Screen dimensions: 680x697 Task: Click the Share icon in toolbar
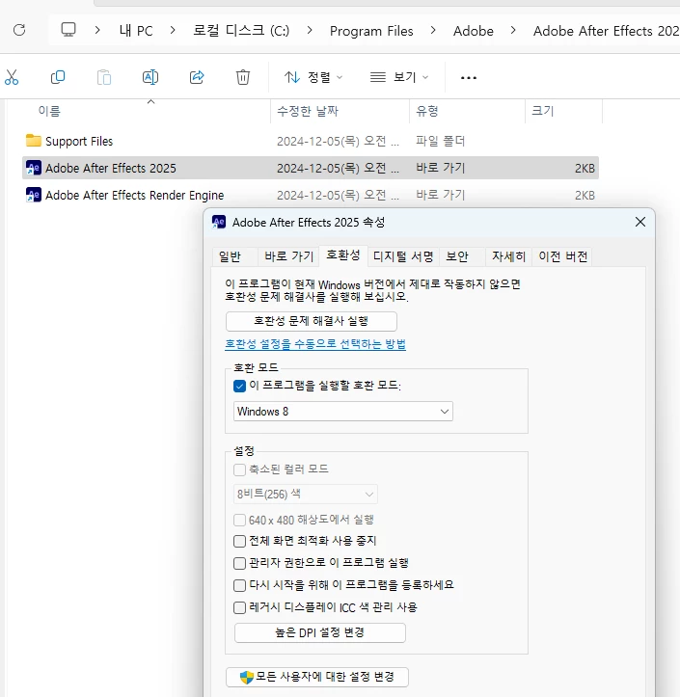click(197, 77)
